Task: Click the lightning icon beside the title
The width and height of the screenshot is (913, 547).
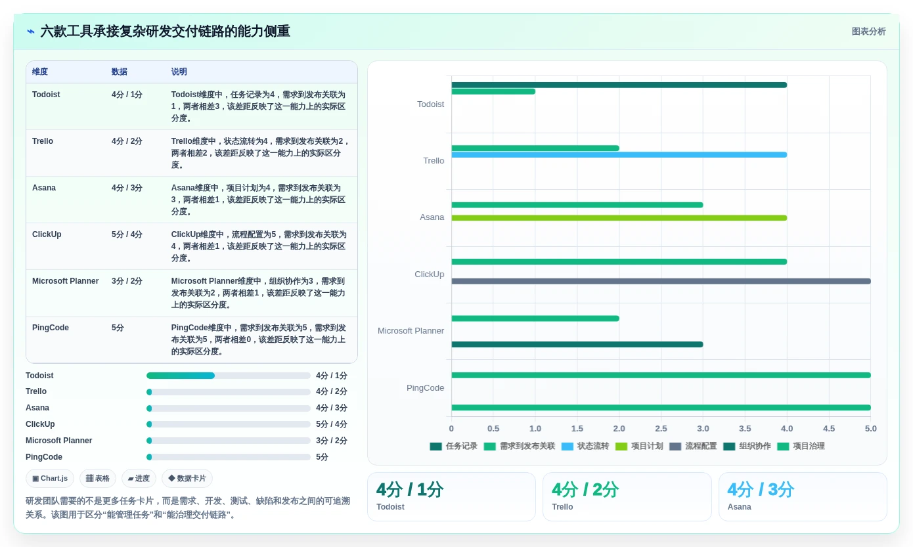Action: pyautogui.click(x=31, y=32)
